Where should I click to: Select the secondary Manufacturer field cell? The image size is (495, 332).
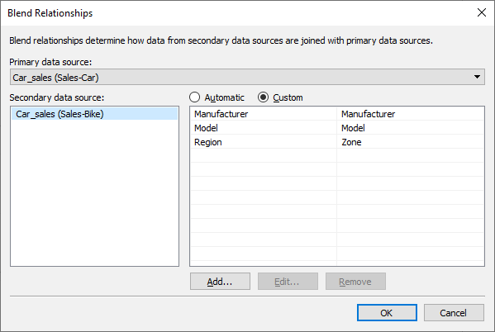pyautogui.click(x=410, y=114)
